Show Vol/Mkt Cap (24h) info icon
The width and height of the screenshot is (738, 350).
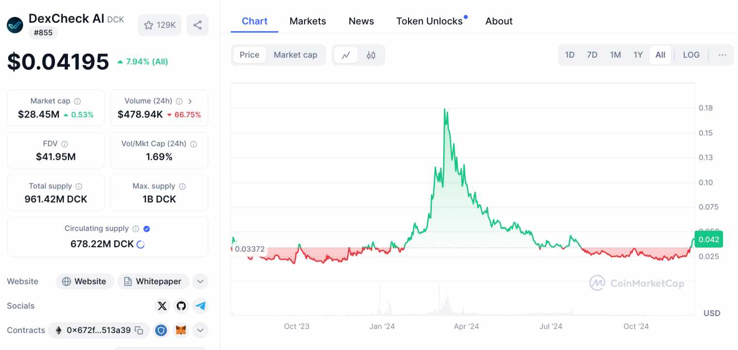point(194,144)
